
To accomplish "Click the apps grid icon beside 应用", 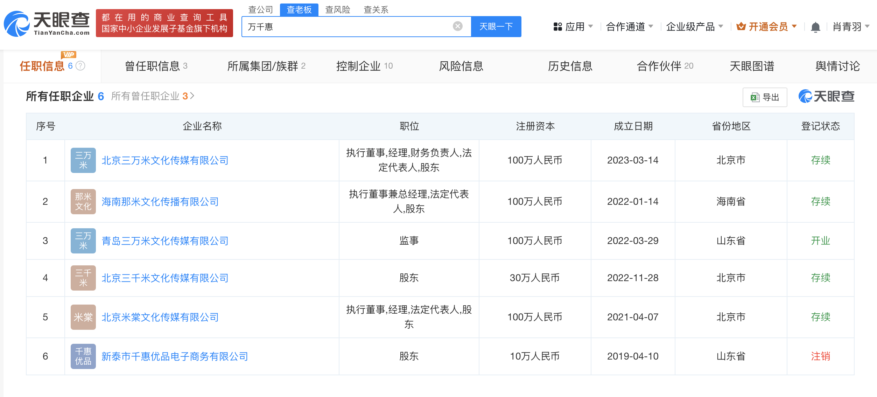I will 557,27.
